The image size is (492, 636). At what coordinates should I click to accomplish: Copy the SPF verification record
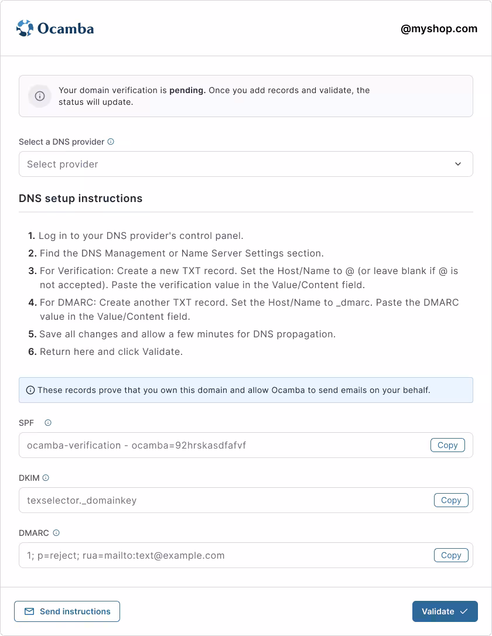click(x=447, y=445)
